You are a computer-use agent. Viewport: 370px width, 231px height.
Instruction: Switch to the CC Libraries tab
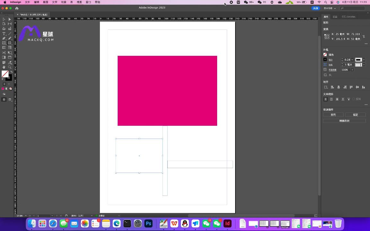pos(348,17)
